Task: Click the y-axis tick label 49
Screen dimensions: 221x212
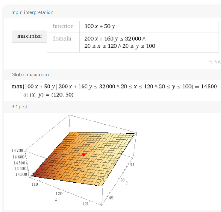Action: tap(111, 198)
